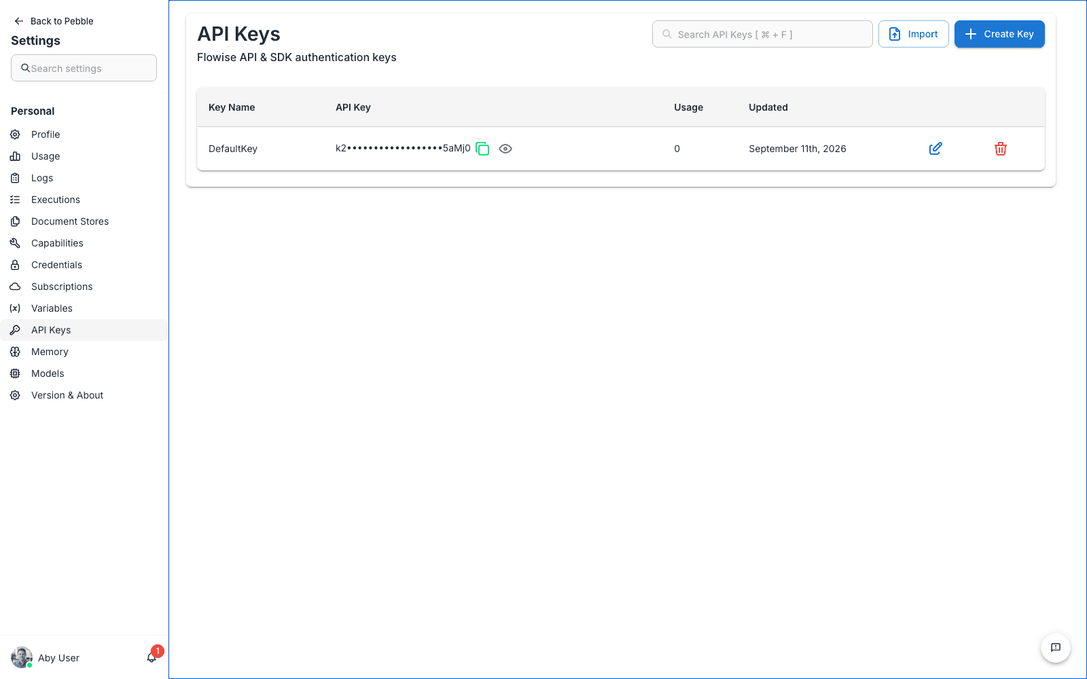Click the DefaultKey name cell

pyautogui.click(x=233, y=149)
